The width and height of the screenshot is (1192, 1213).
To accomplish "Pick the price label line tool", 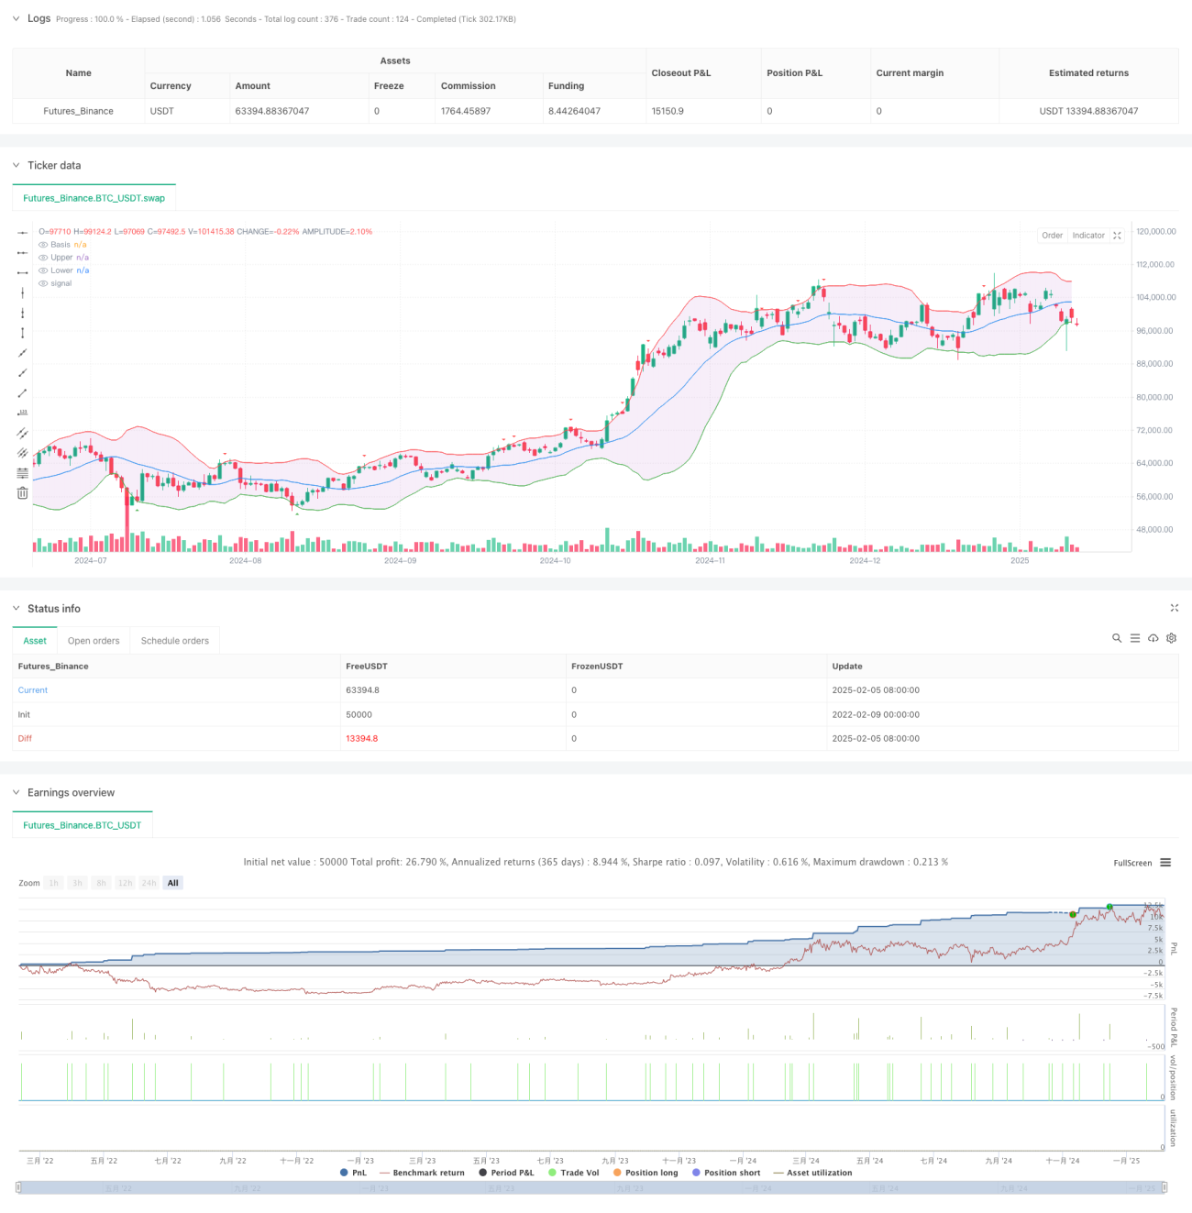I will [x=22, y=413].
